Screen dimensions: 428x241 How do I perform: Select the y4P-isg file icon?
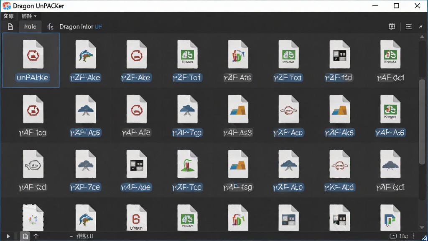[238, 164]
